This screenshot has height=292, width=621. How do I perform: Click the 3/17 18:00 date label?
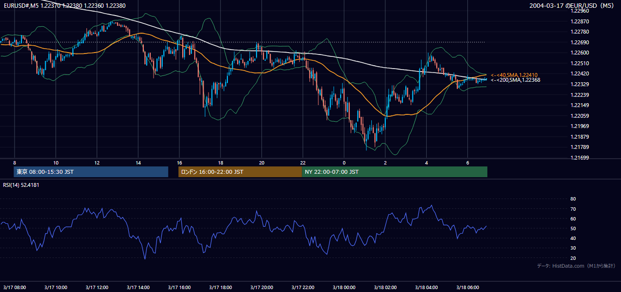[220, 287]
